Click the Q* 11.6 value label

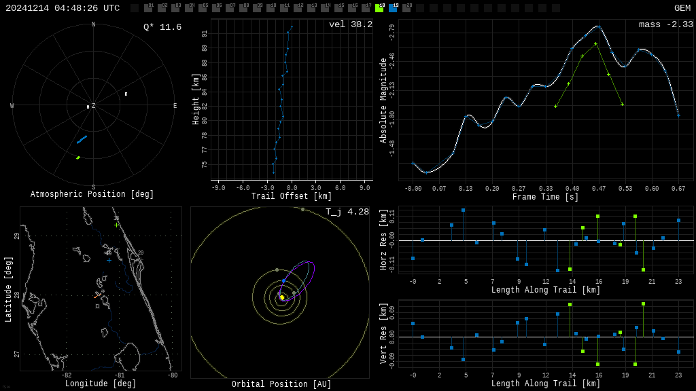162,27
